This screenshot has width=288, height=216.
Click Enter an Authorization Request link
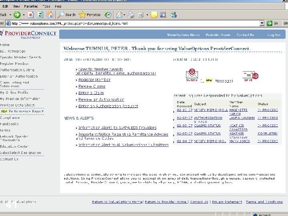108,106
